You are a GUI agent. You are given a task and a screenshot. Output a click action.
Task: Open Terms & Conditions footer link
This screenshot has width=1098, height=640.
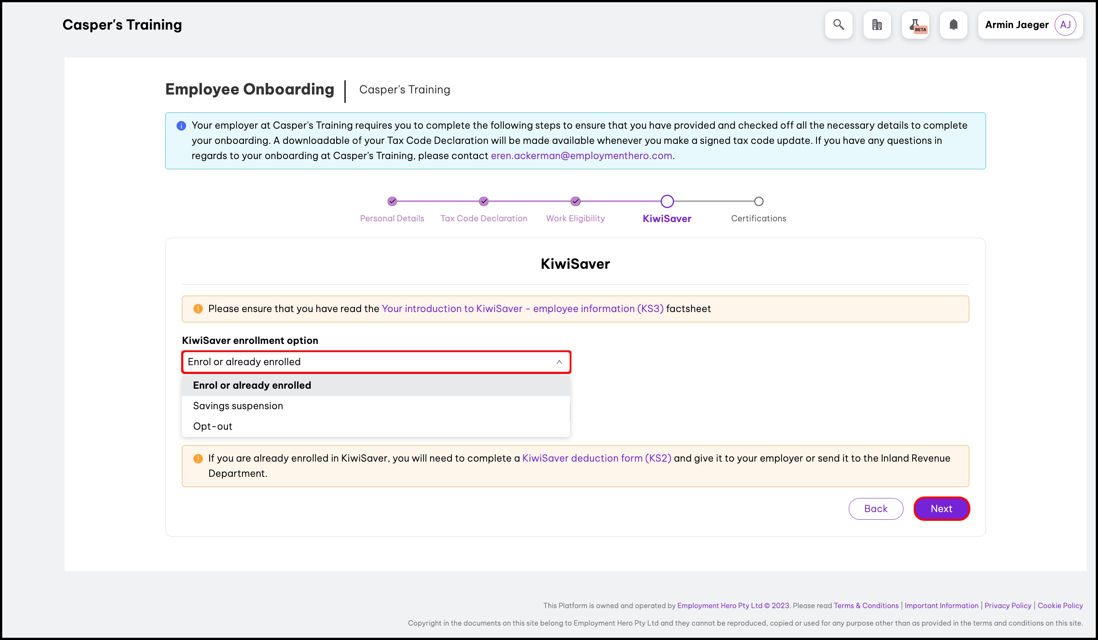coord(866,605)
